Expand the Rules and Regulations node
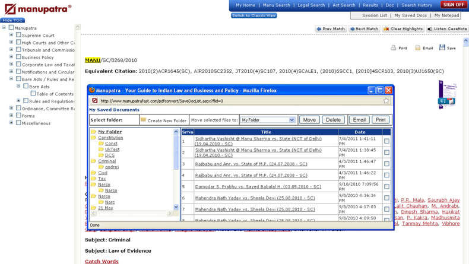The image size is (469, 264). point(18,100)
